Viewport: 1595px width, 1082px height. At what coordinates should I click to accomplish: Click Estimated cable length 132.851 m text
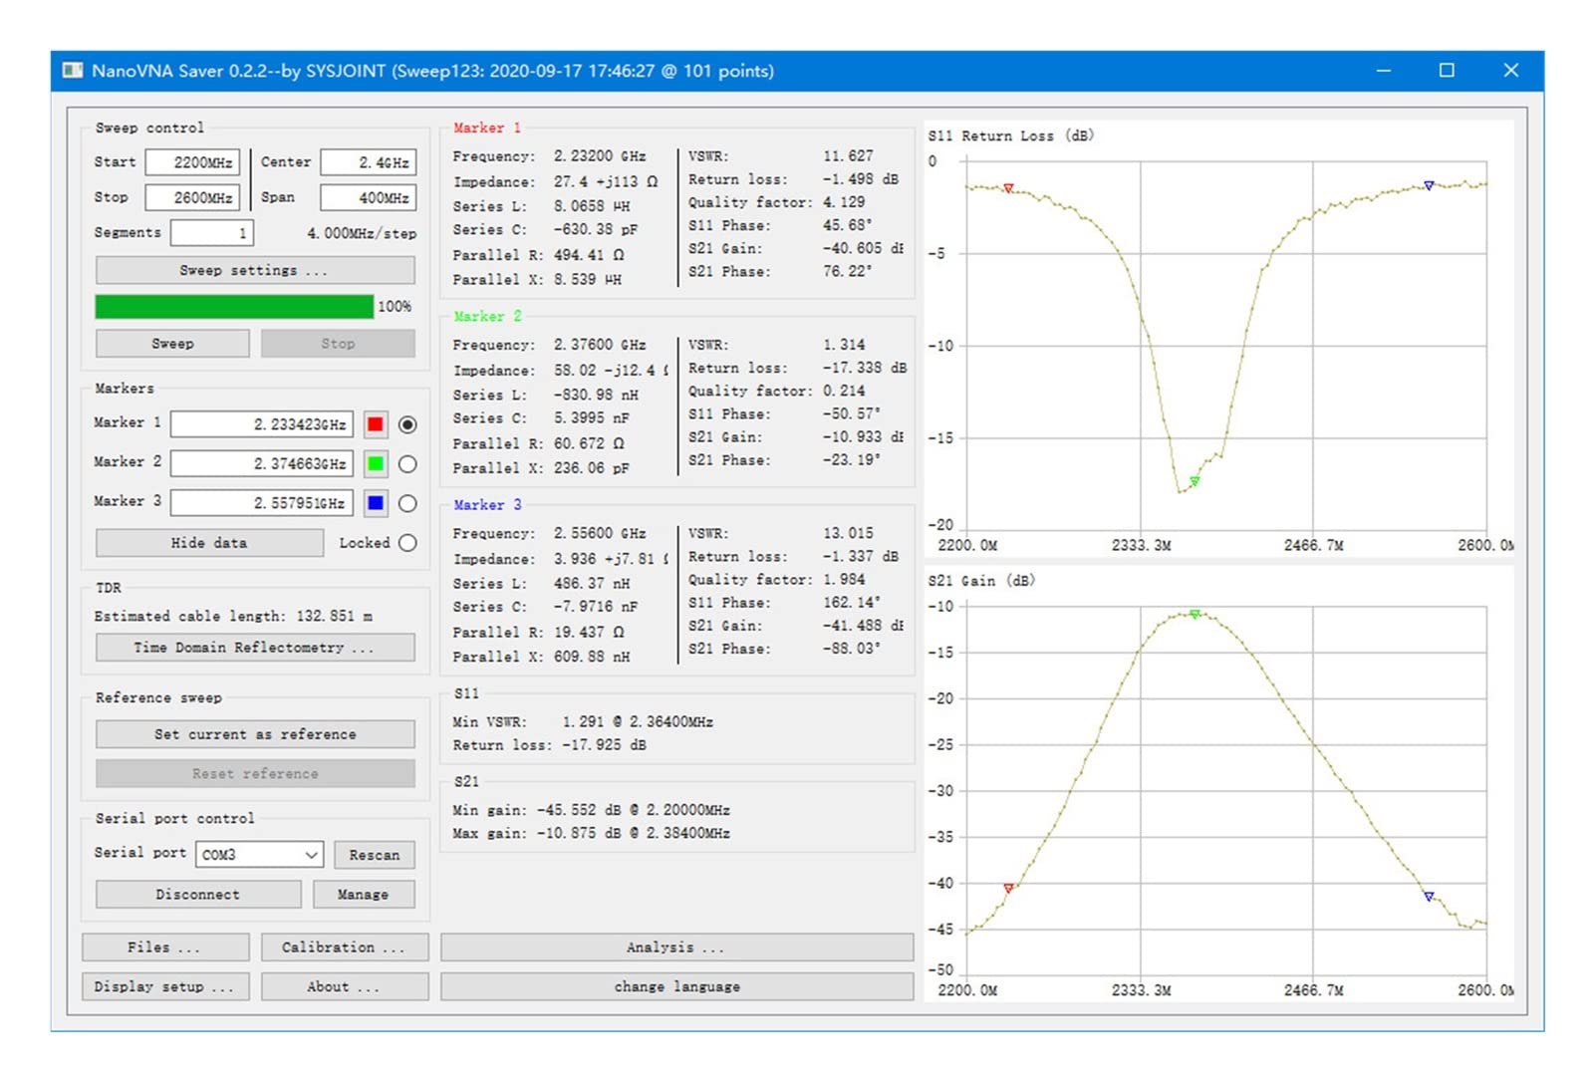[233, 617]
